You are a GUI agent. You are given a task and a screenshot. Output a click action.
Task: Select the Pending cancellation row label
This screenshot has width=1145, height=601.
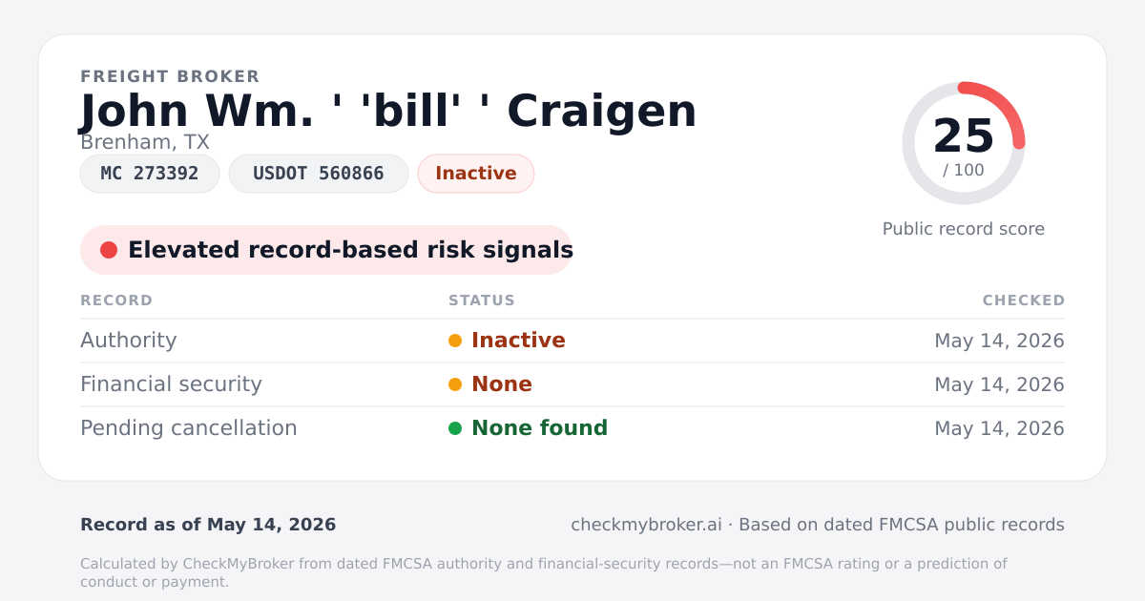click(x=189, y=428)
